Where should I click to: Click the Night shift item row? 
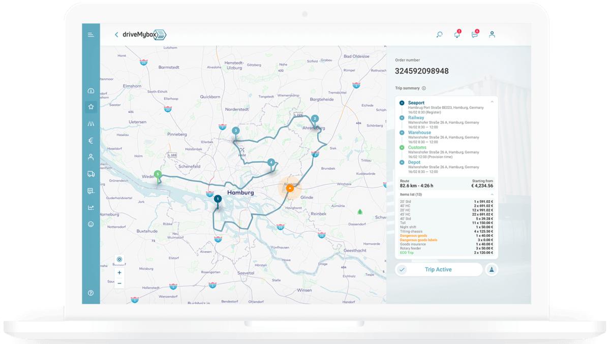[x=446, y=227]
